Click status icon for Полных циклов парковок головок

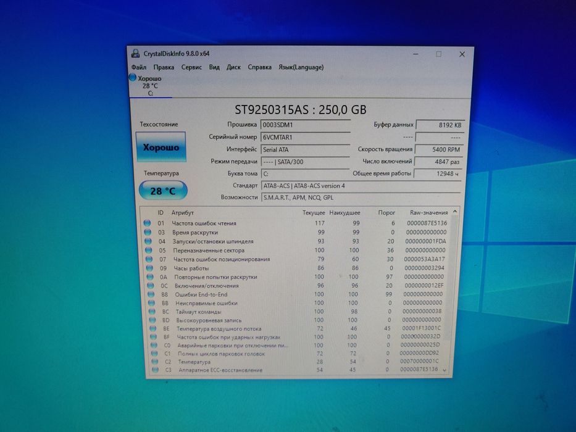pos(155,354)
